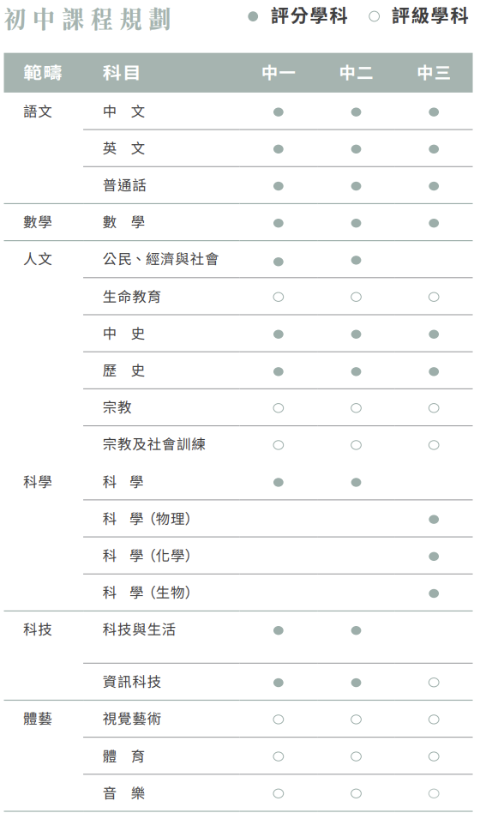Click the 中三 column header

434,73
